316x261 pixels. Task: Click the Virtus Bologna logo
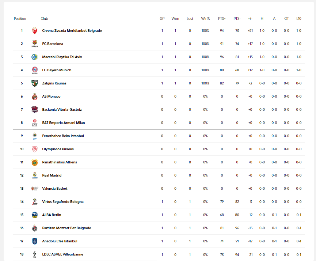tap(35, 202)
